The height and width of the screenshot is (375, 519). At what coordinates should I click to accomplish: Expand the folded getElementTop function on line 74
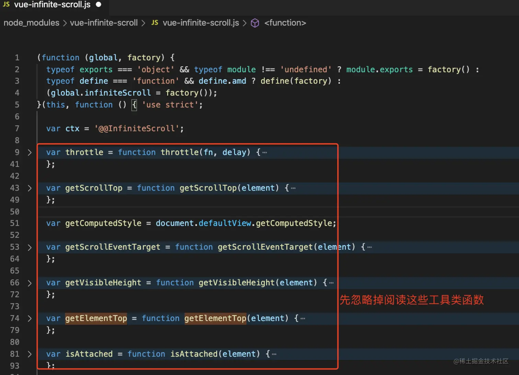click(30, 318)
